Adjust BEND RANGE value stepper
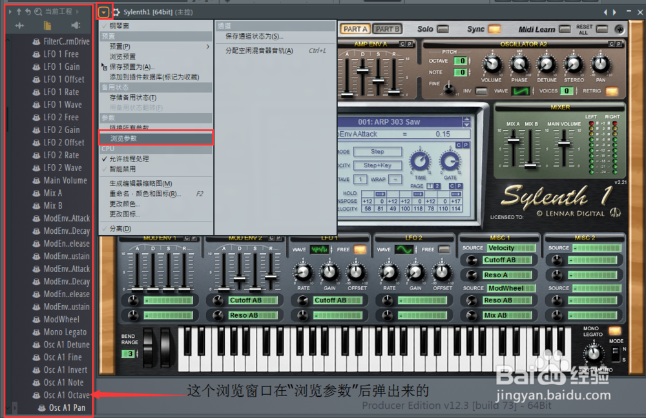Screen dimensions: 646x418 coord(137,353)
